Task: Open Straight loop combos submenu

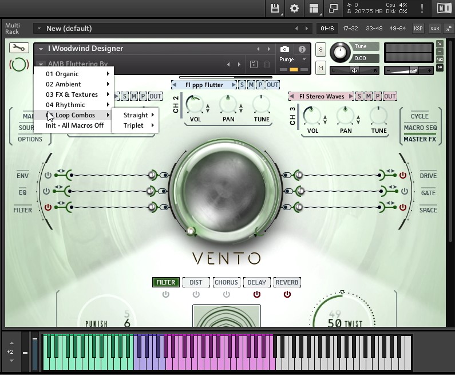Action: click(135, 115)
